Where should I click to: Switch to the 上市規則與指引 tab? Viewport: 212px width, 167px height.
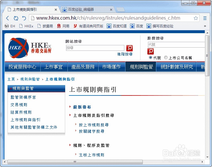click(32, 10)
